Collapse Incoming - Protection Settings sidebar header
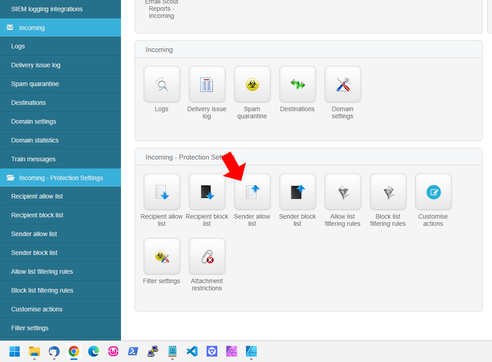 click(60, 178)
